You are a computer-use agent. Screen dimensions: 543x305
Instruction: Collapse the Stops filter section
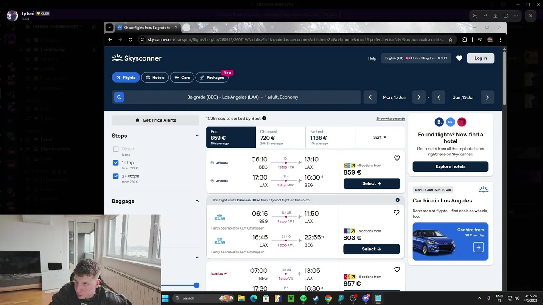pyautogui.click(x=197, y=136)
